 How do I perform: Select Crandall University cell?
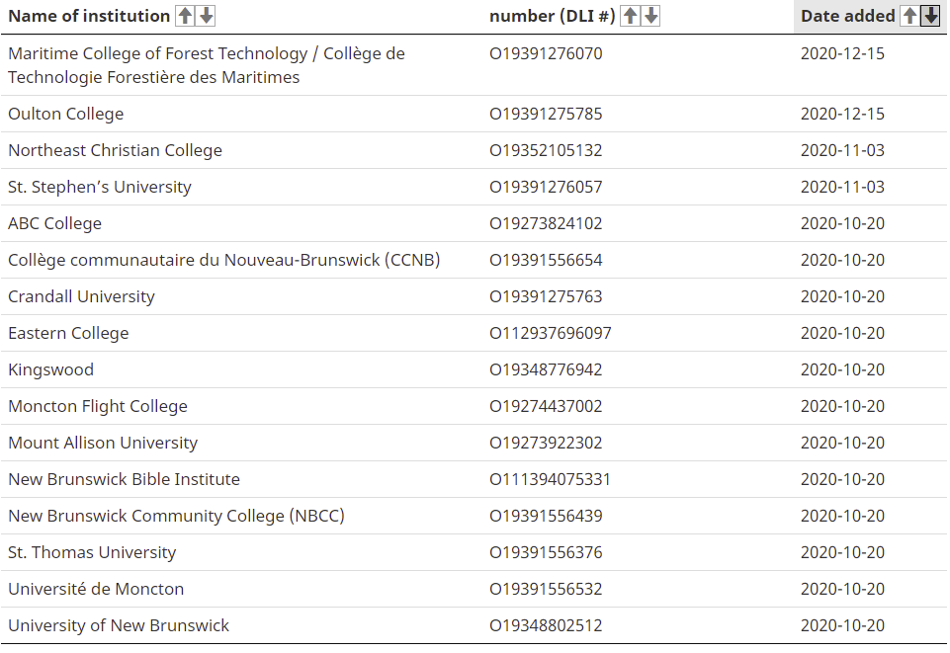pyautogui.click(x=82, y=296)
